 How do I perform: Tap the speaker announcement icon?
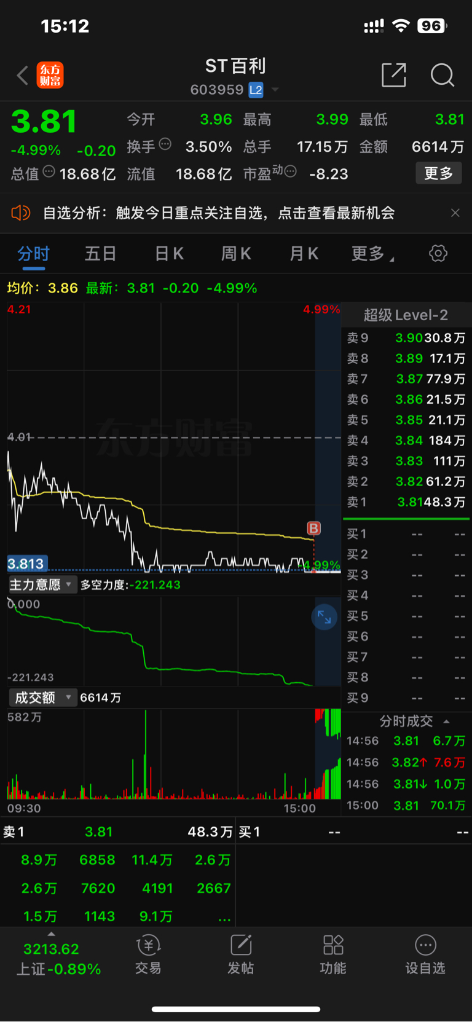tap(21, 213)
